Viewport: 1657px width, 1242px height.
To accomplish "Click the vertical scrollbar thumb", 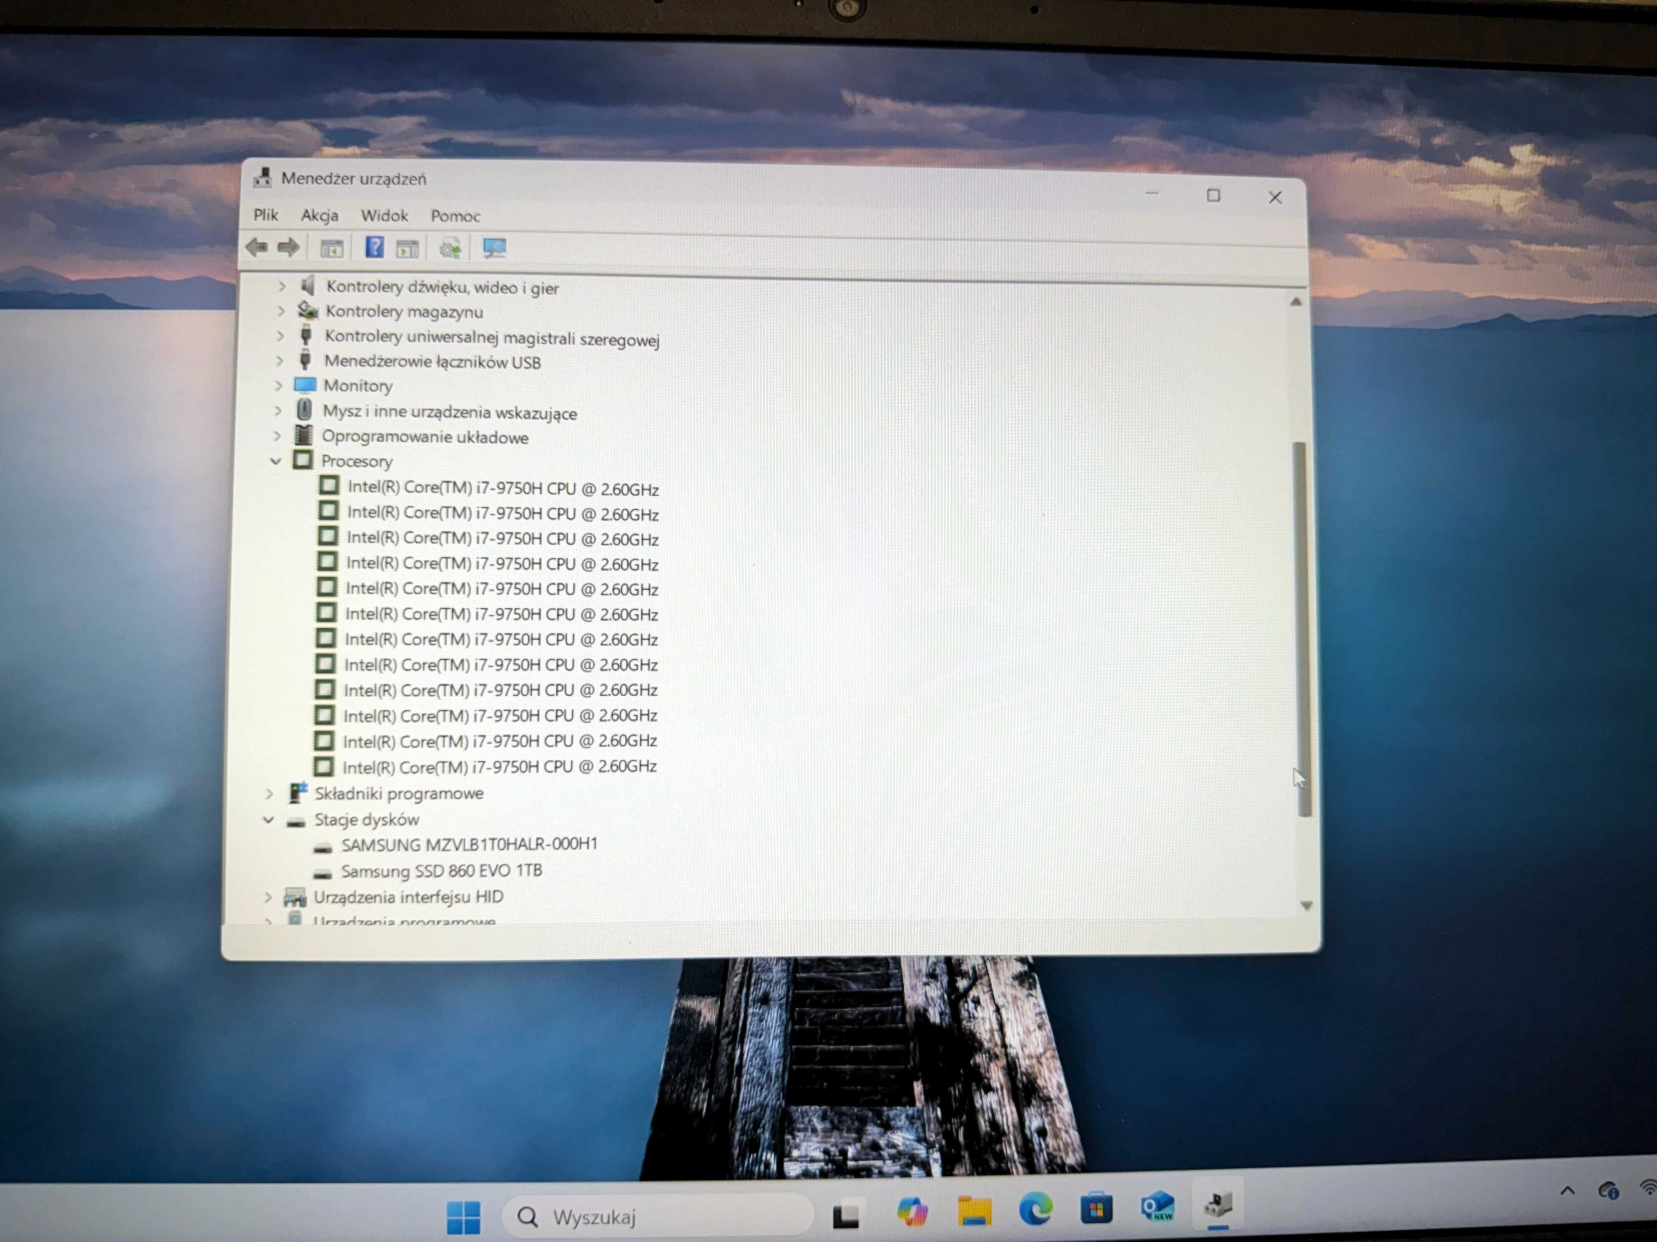I will (1301, 629).
